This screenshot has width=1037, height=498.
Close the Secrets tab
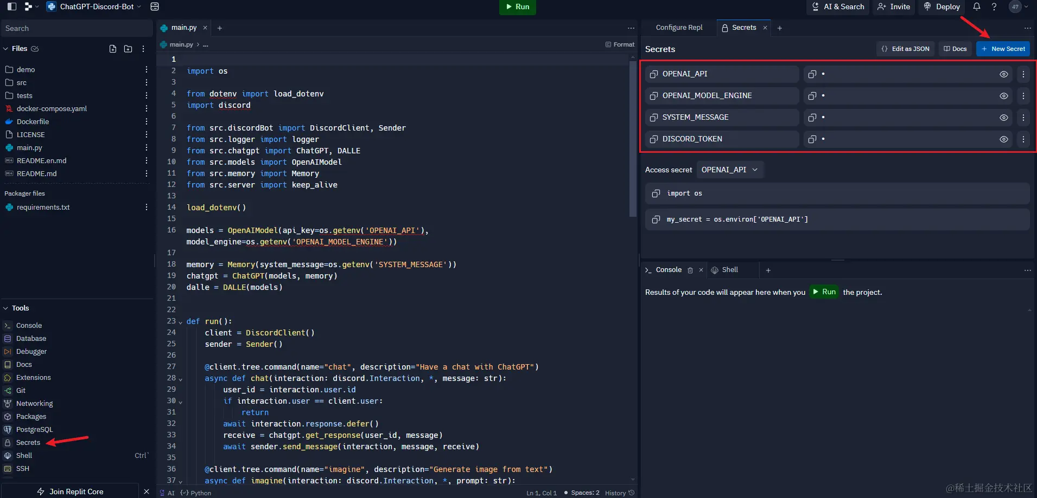765,28
